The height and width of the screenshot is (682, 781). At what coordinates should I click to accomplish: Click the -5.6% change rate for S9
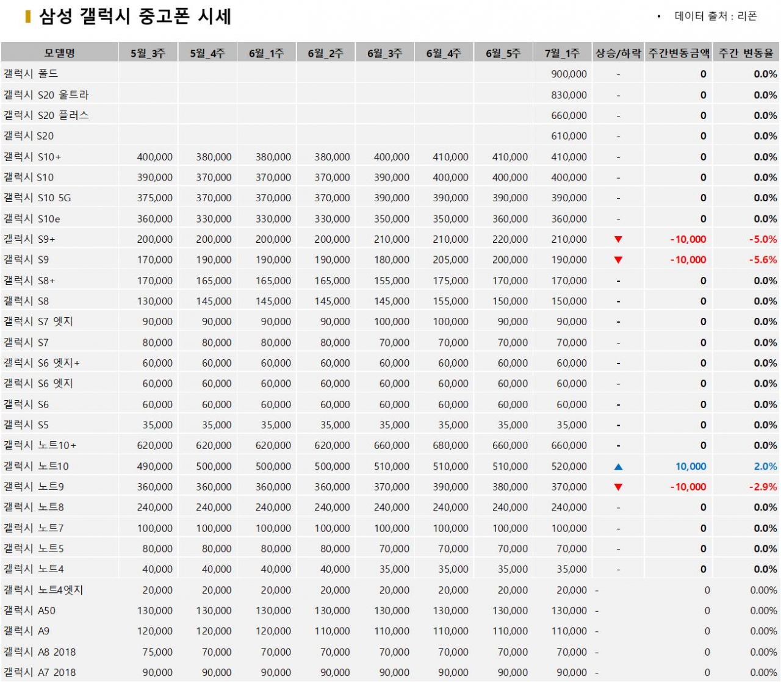coord(763,260)
